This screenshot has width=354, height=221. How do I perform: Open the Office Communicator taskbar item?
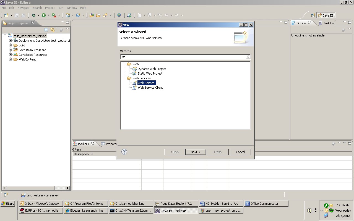[x=265, y=204]
